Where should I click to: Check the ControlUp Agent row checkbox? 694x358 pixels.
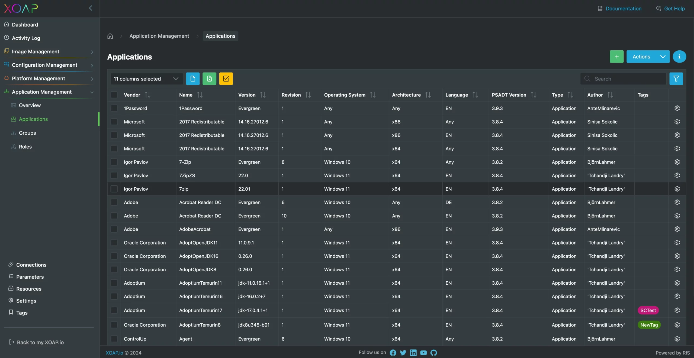click(x=114, y=339)
